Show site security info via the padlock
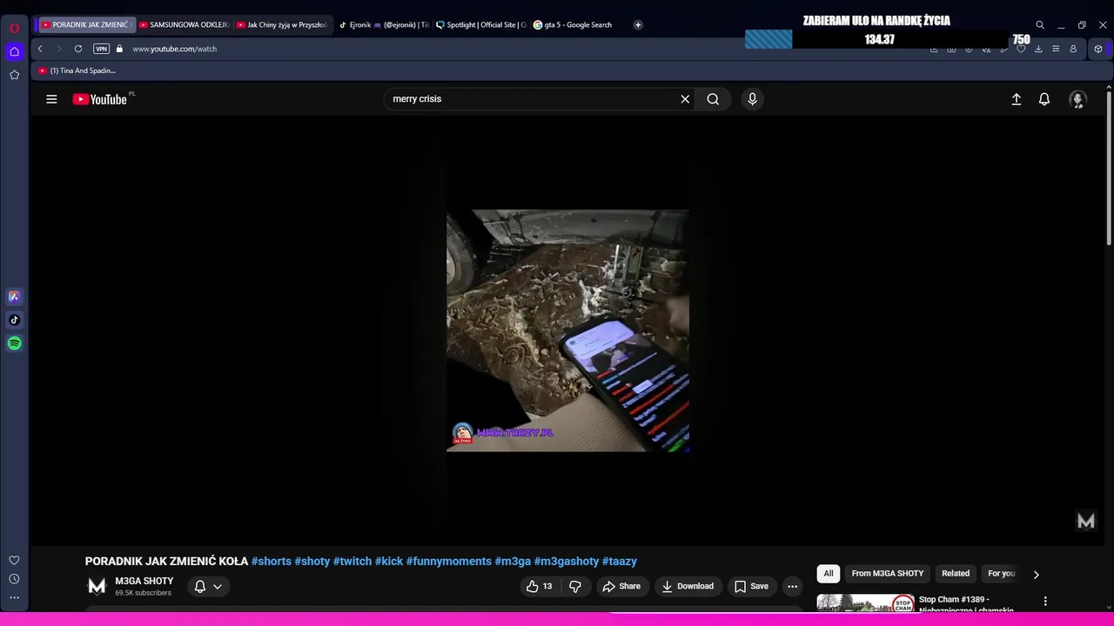 click(120, 49)
